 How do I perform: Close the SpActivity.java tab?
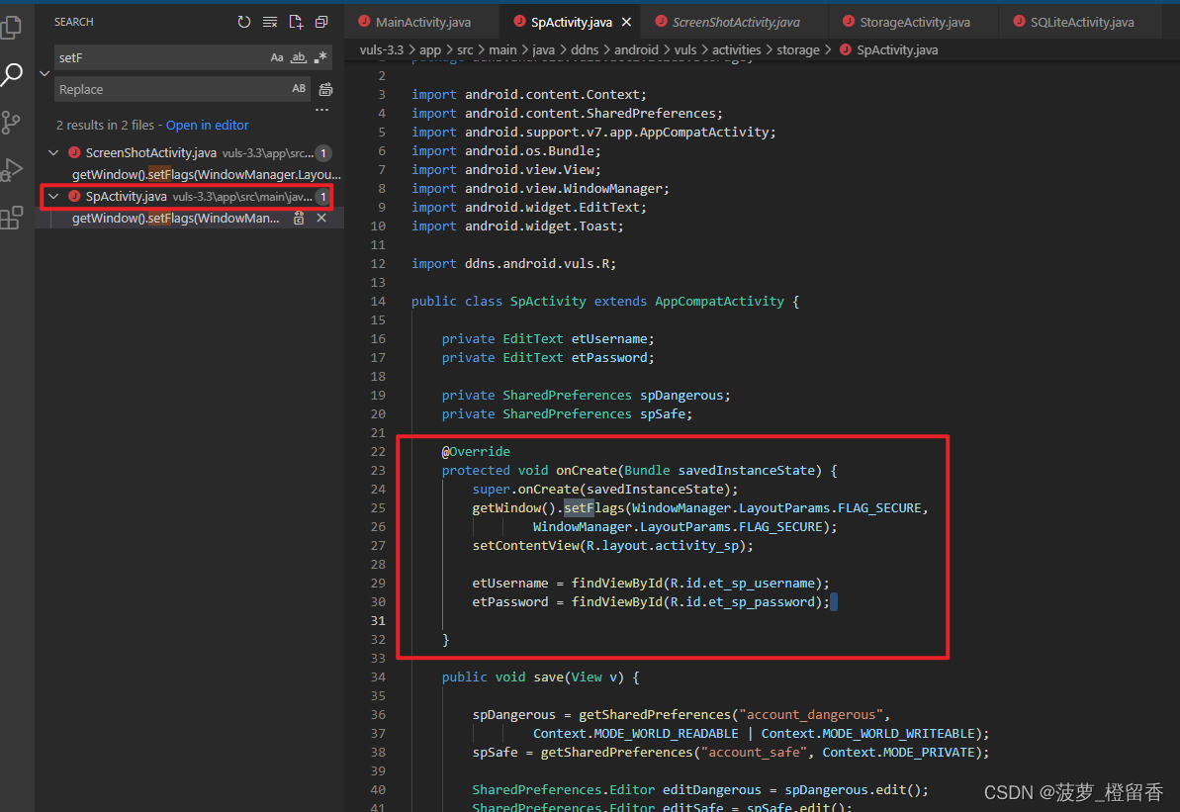tap(626, 23)
